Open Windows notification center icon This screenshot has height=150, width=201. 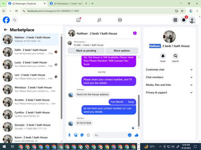tap(195, 147)
